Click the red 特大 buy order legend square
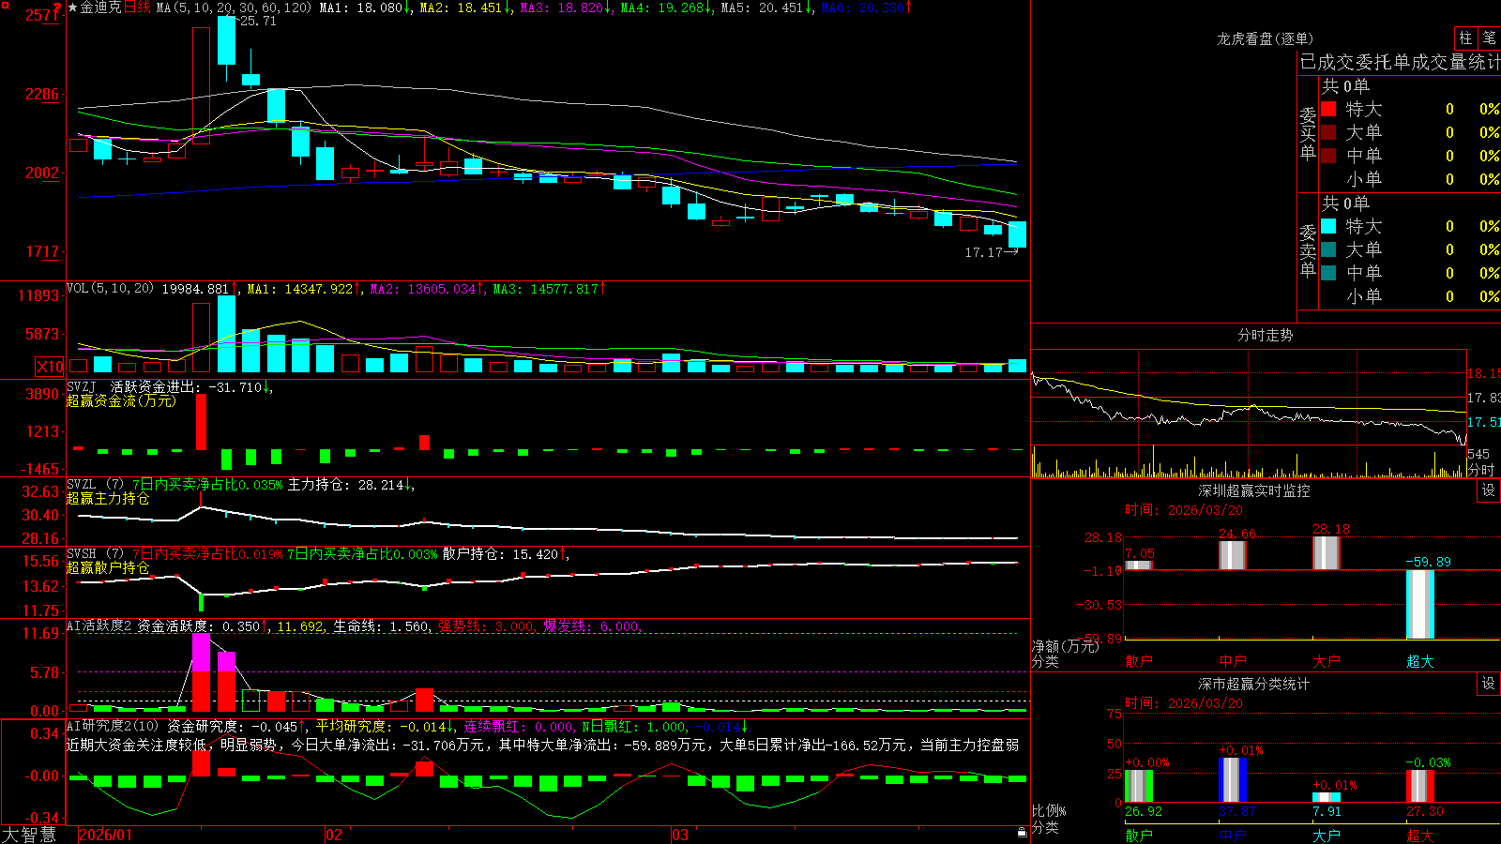Viewport: 1501px width, 844px height. click(x=1328, y=109)
